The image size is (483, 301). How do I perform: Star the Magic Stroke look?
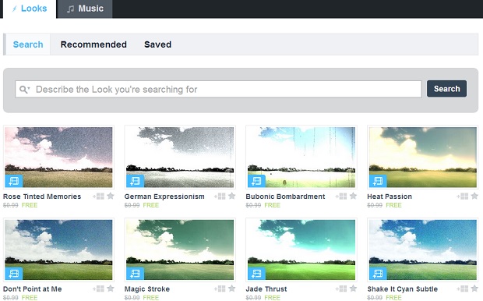coord(232,289)
